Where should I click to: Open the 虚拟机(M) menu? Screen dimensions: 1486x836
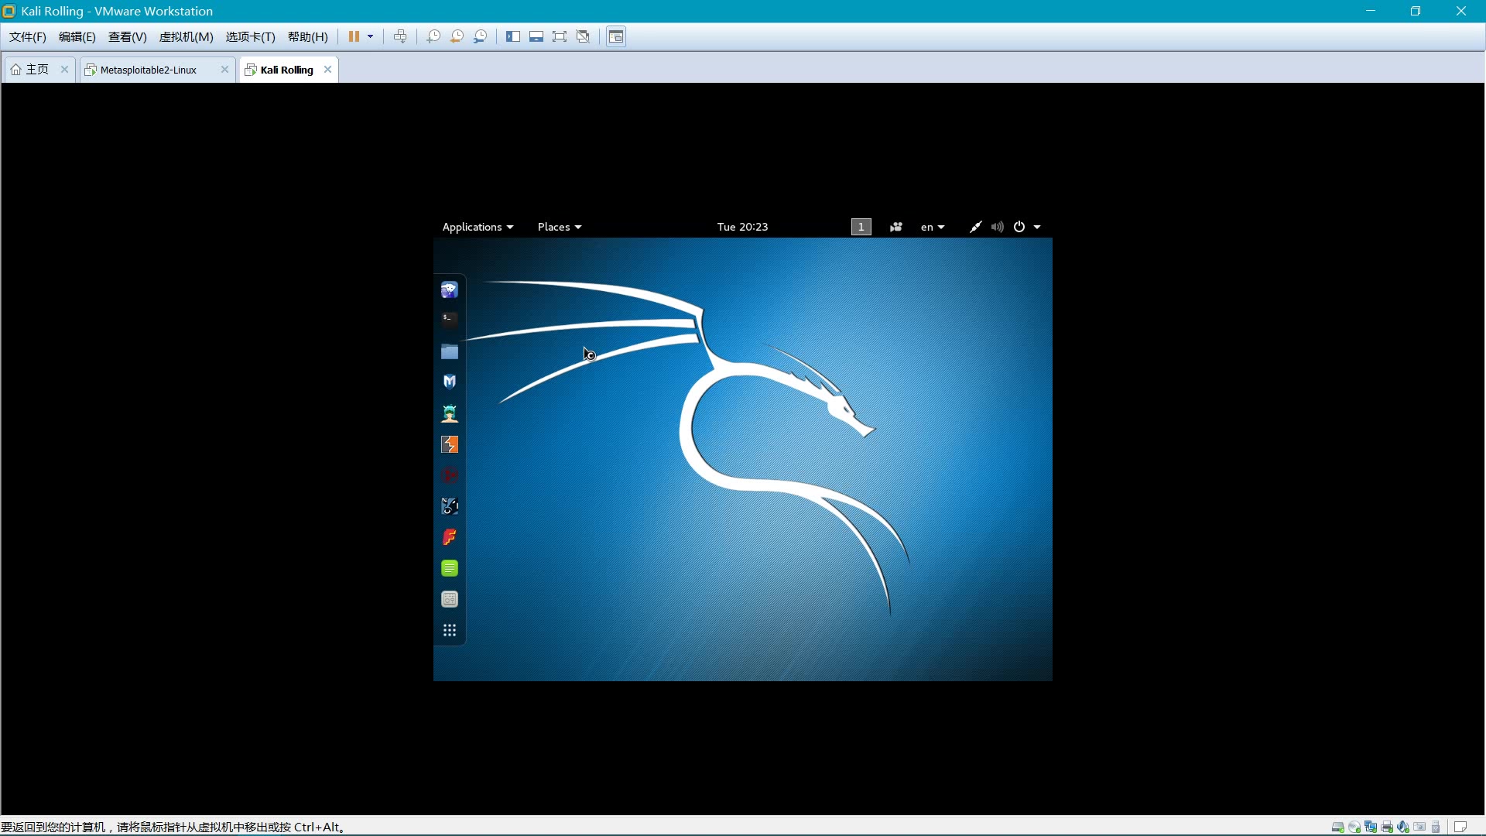186,36
